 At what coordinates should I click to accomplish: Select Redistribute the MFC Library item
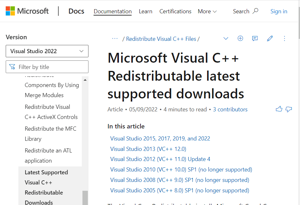[50, 134]
